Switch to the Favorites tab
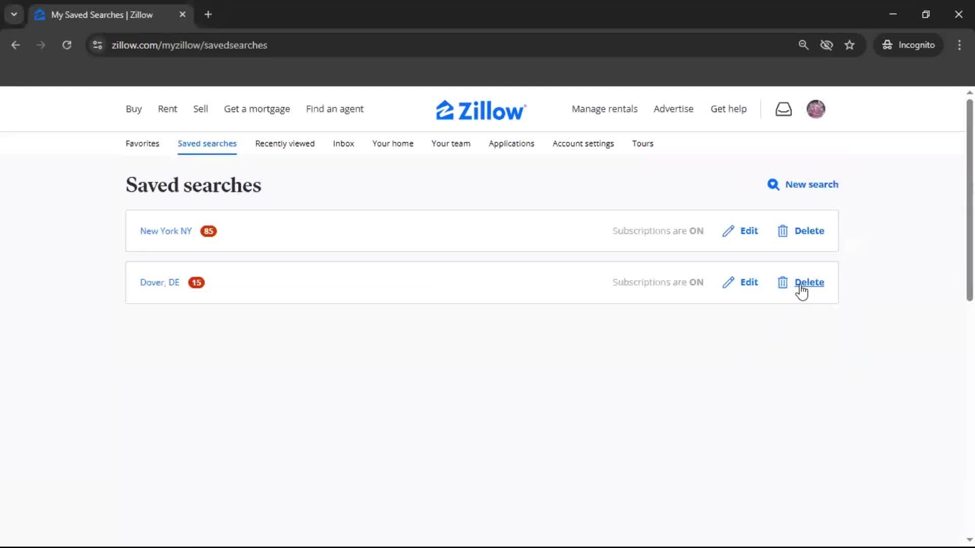The width and height of the screenshot is (975, 548). (142, 144)
